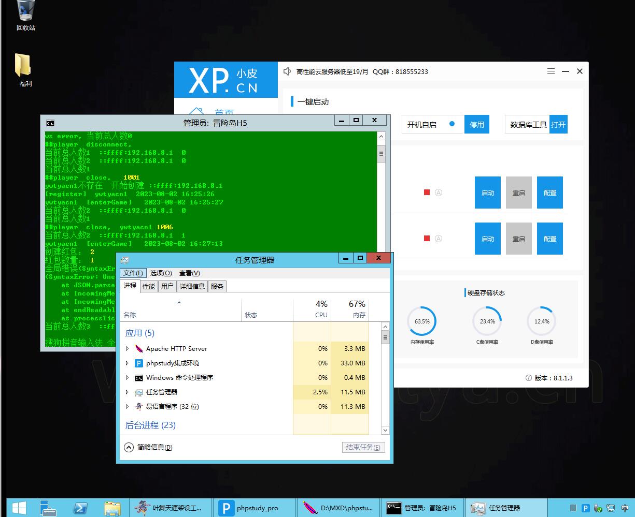The width and height of the screenshot is (635, 517).
Task: Switch to phpstudy_pro taskbar item
Action: click(x=255, y=508)
